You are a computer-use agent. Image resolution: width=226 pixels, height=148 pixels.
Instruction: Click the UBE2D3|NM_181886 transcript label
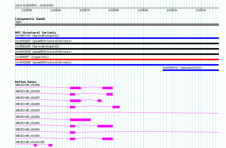tap(27, 85)
